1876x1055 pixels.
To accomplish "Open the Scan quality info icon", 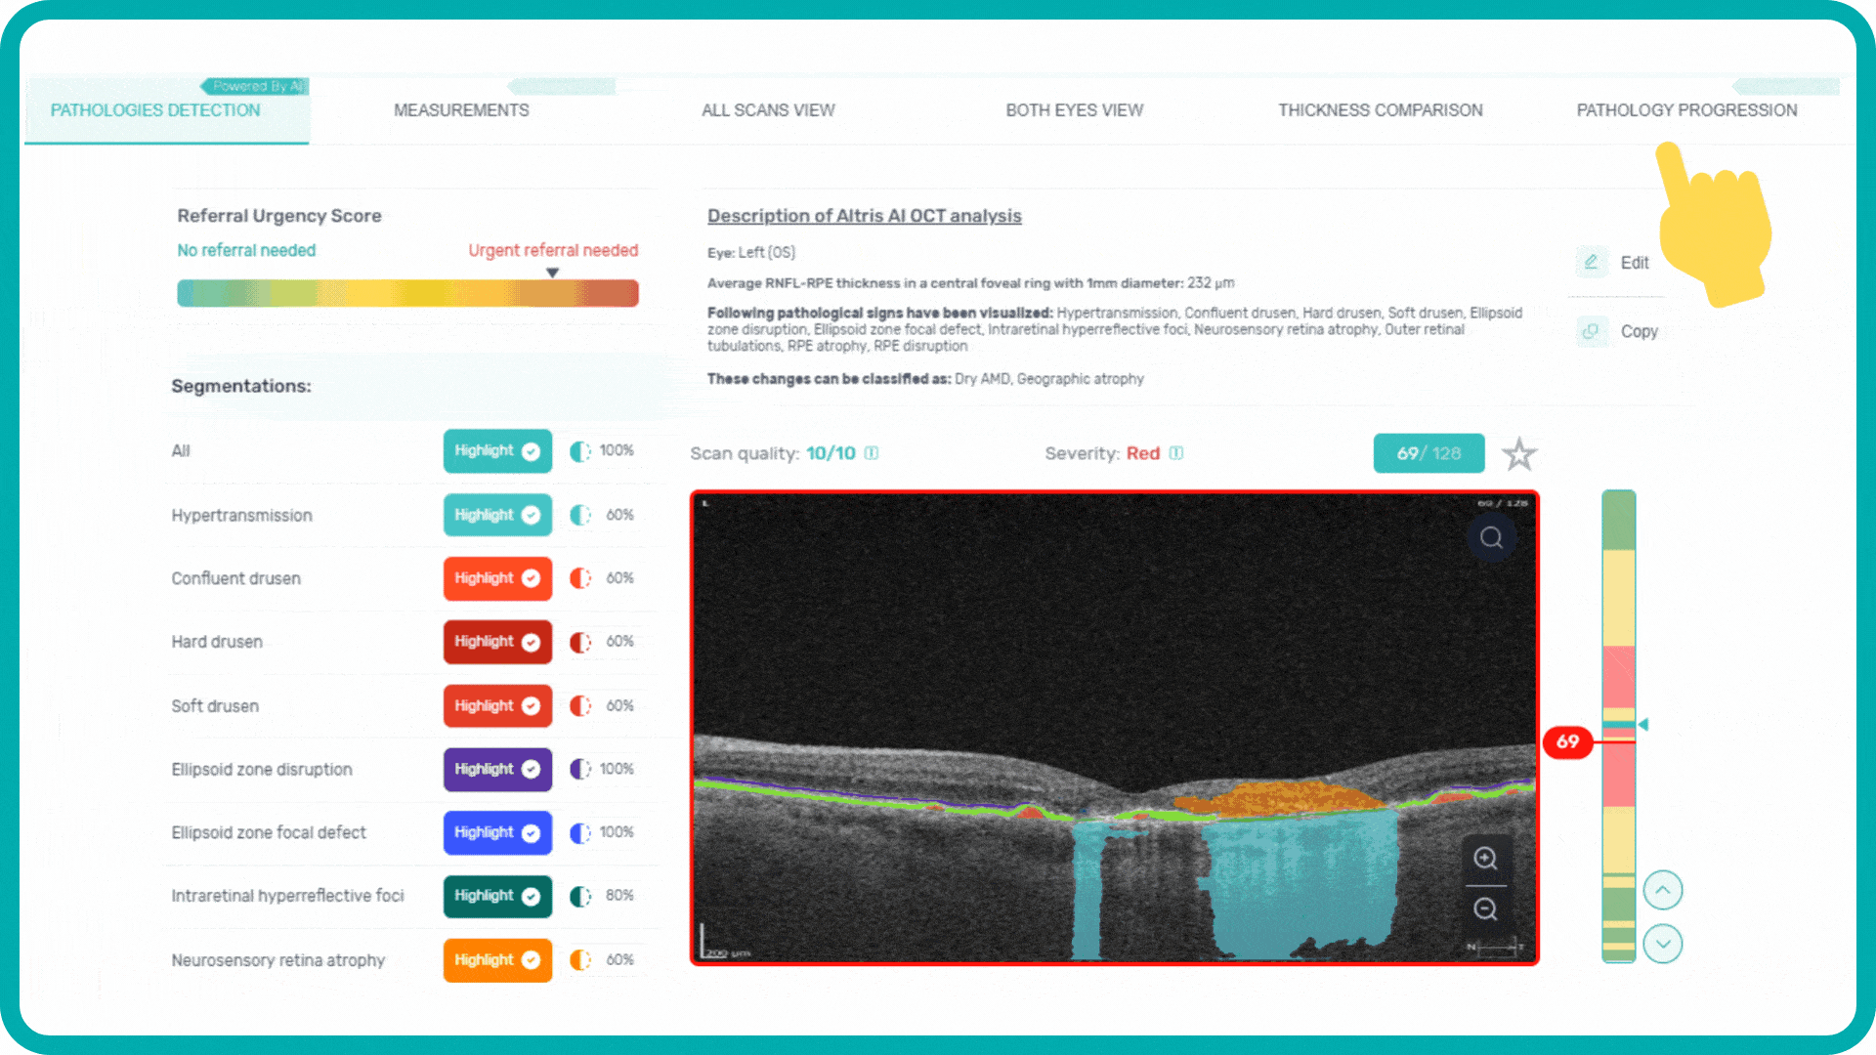I will point(872,453).
